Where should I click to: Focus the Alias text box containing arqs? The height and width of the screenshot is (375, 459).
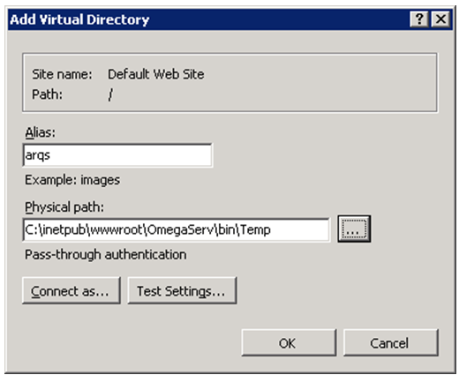coord(117,155)
